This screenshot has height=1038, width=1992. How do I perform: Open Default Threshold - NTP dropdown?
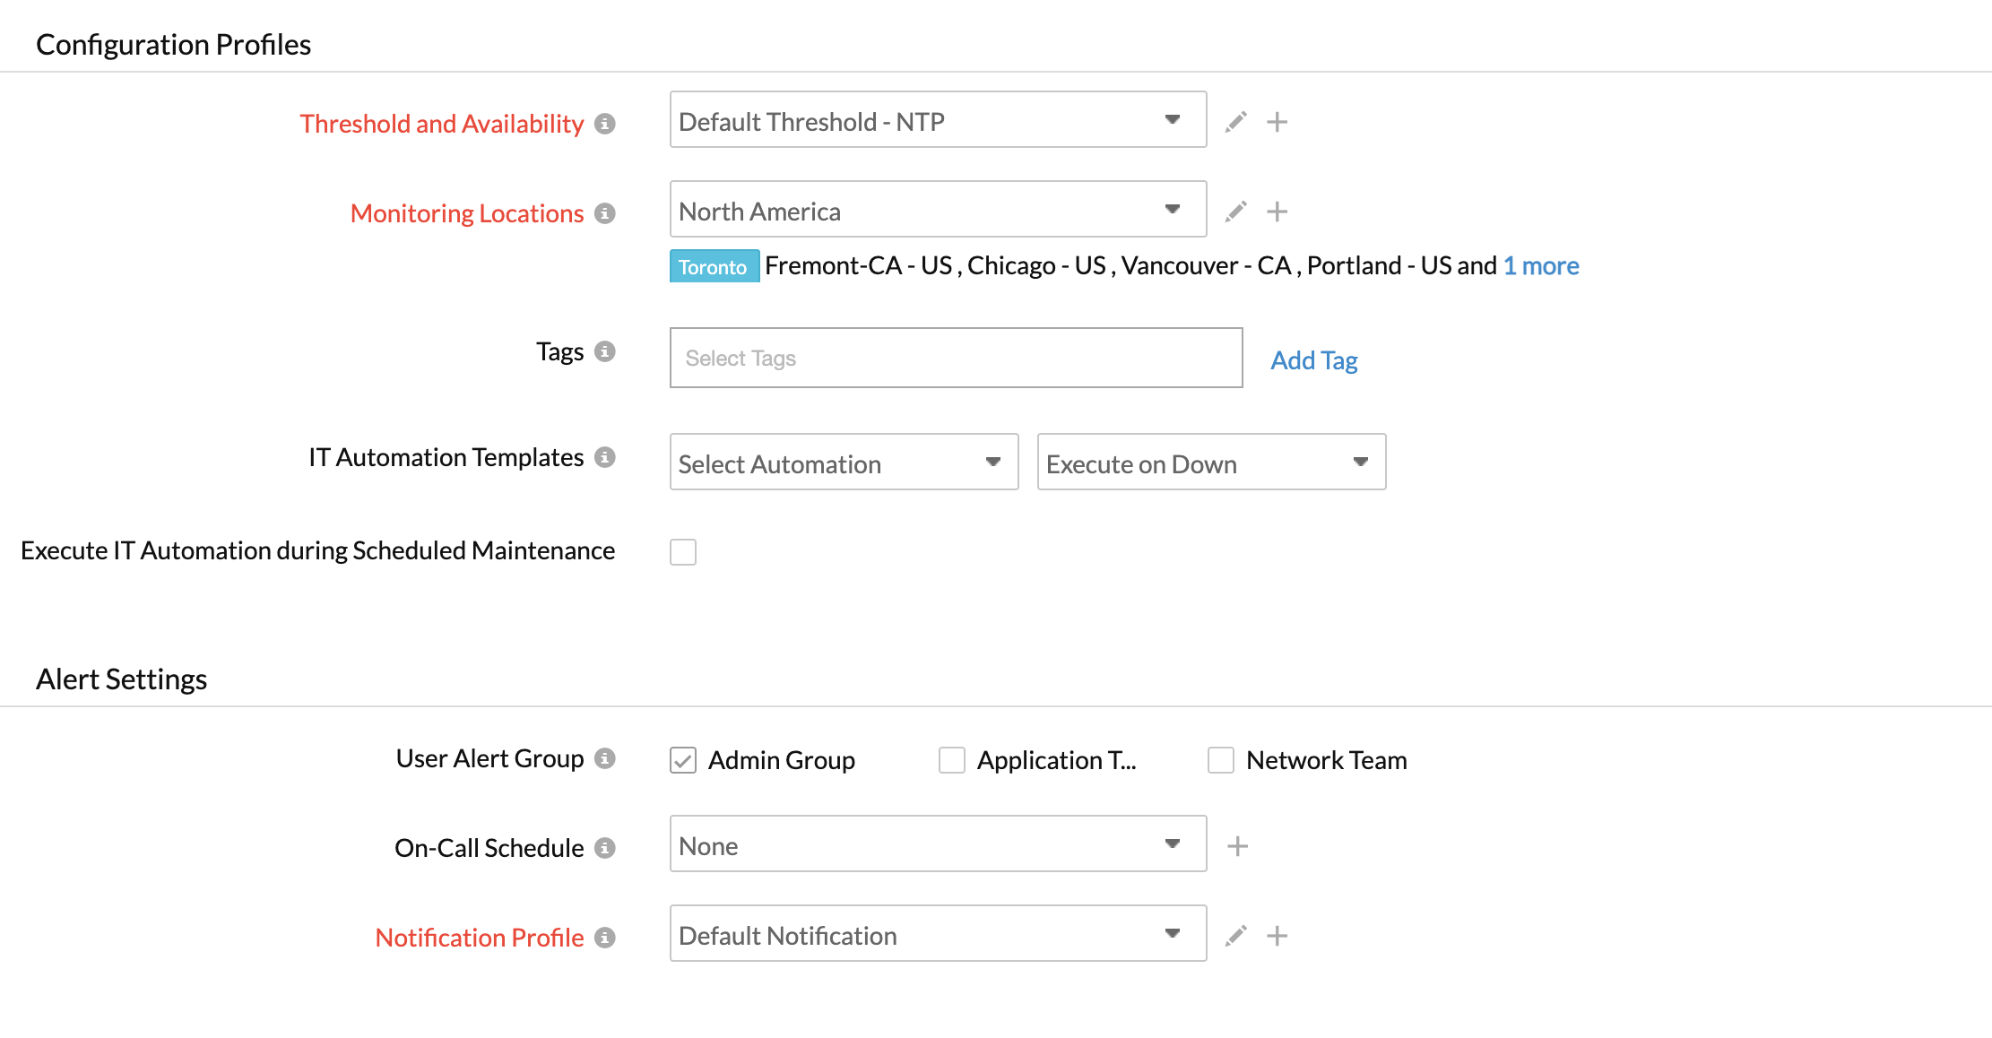coord(938,120)
